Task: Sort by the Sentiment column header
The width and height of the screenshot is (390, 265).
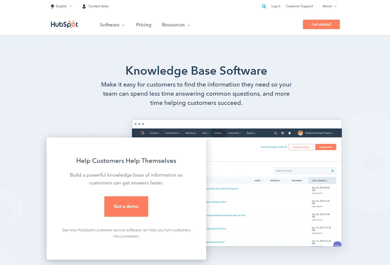Action: coord(298,181)
